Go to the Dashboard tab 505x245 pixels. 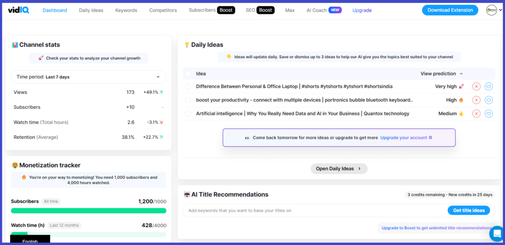coord(55,10)
